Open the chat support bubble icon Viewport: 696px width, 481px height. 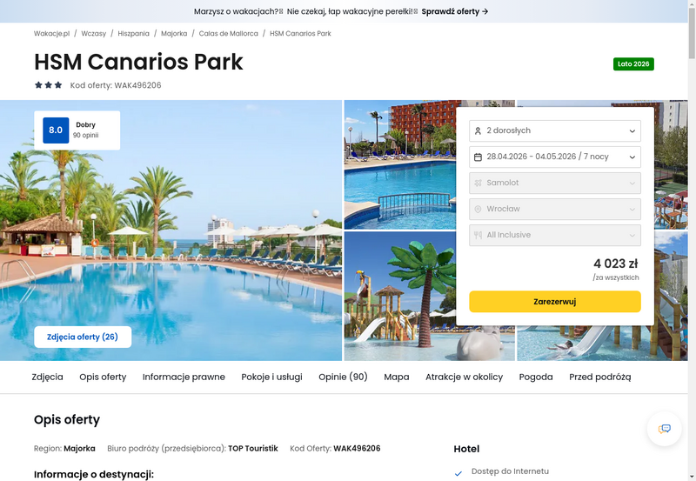coord(664,429)
